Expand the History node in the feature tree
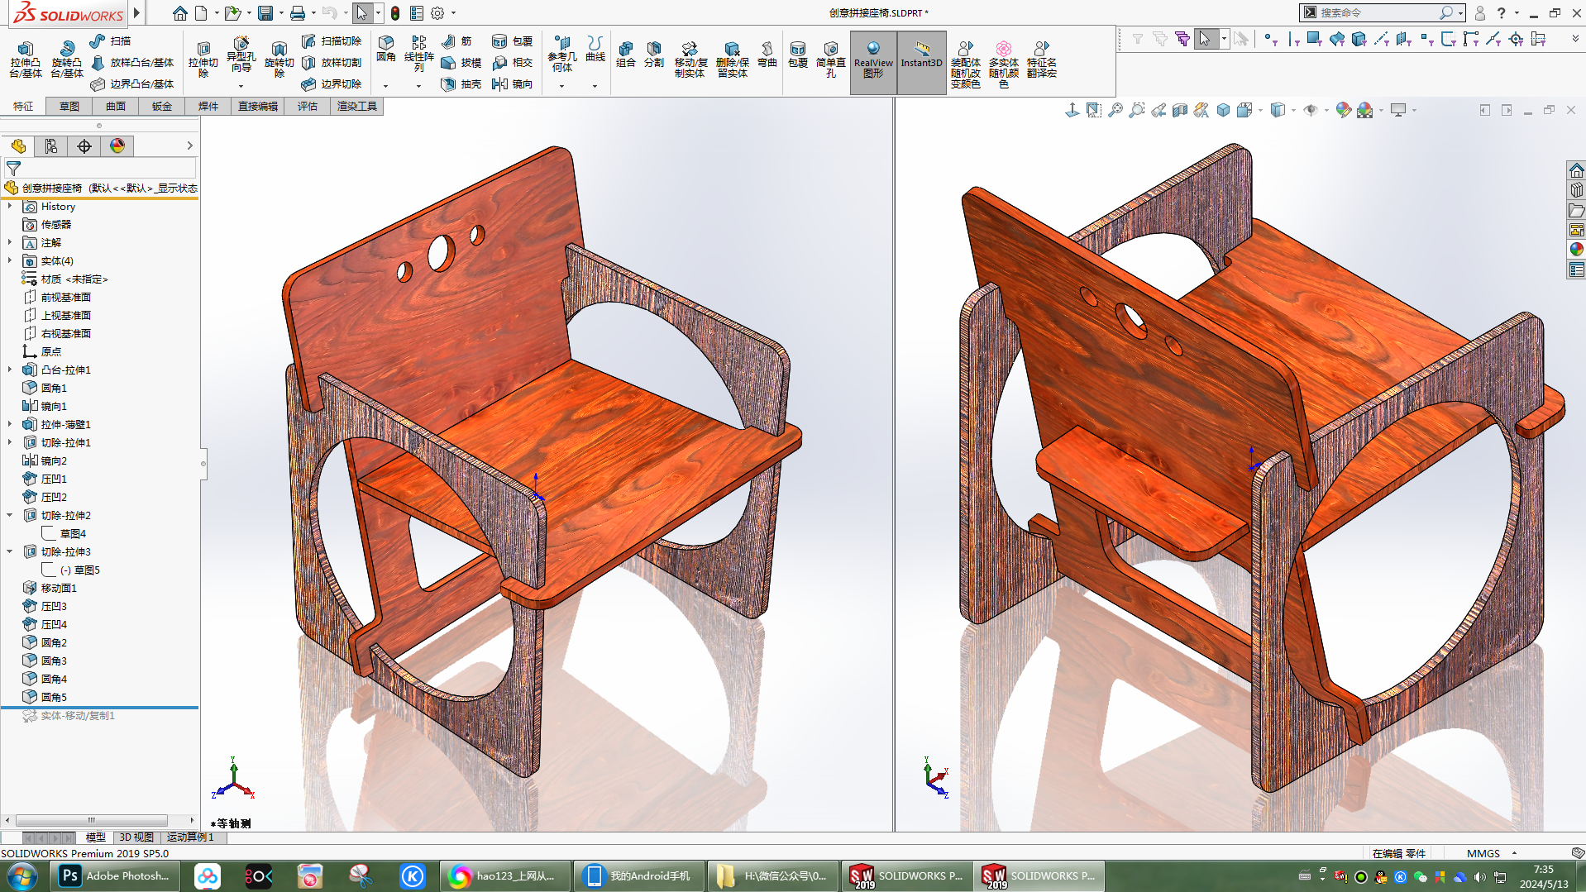Viewport: 1586px width, 892px height. pos(10,207)
